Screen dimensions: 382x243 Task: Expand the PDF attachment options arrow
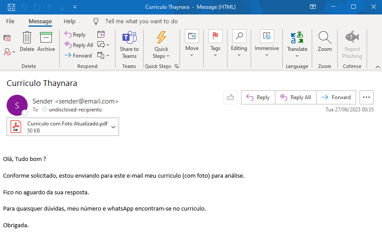(x=113, y=127)
